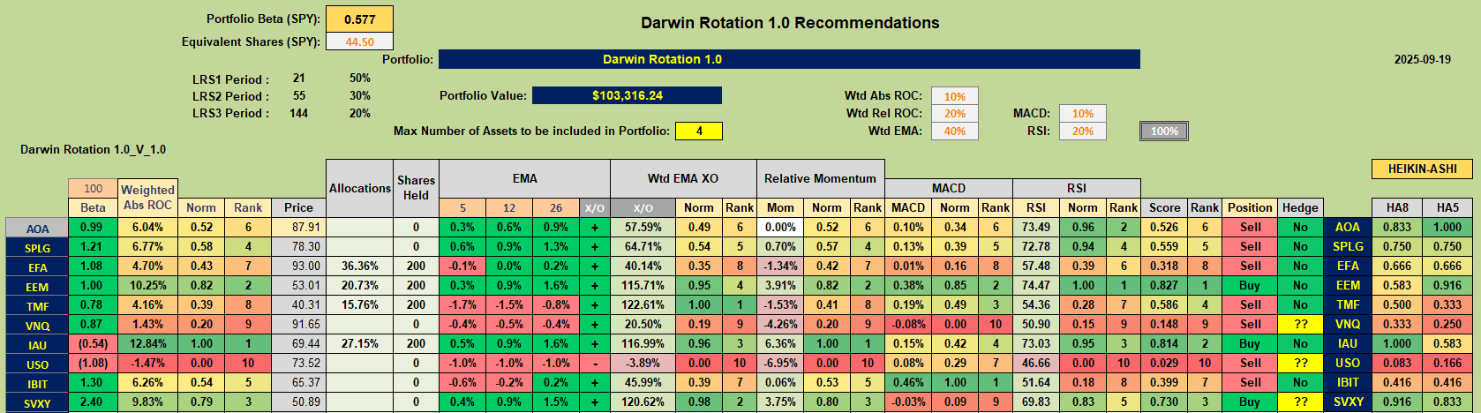Screen dimensions: 1481x413
Task: Click the Buy position in SVXY row
Action: click(x=1250, y=402)
